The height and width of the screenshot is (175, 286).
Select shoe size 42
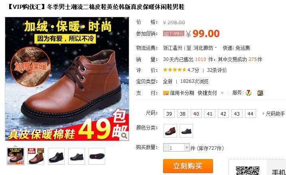tap(223, 114)
